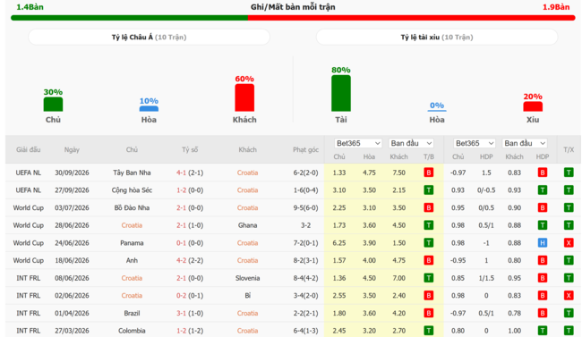Click the T/X badge in 27/09/2026 row
Screen dimensions: 582x337
(569, 190)
